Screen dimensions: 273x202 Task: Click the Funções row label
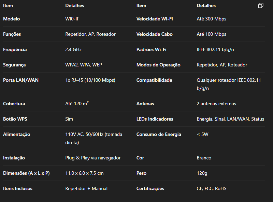pyautogui.click(x=12, y=34)
